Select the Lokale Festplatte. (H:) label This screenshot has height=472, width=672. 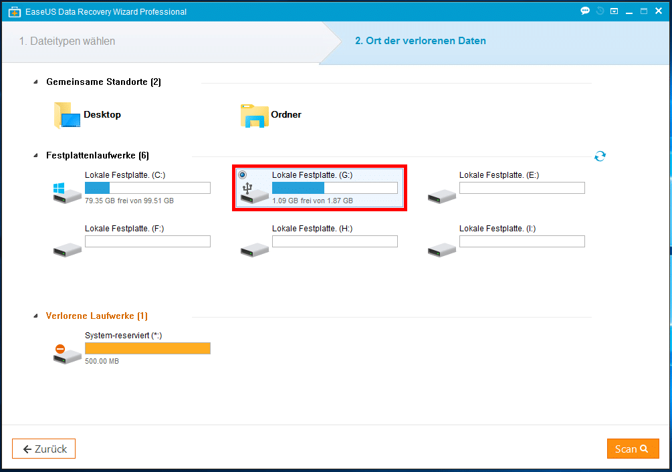pyautogui.click(x=312, y=228)
